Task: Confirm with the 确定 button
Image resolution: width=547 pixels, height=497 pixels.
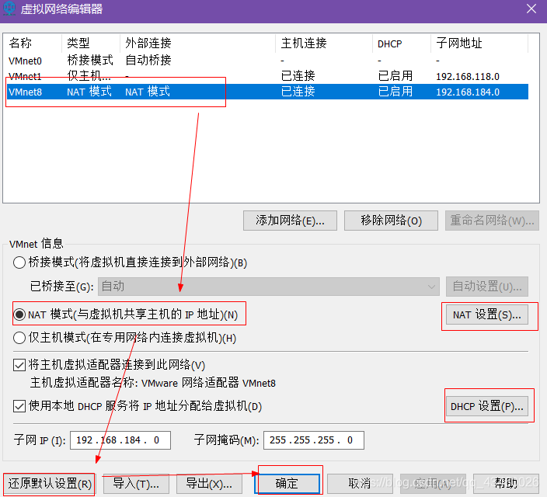Action: coord(287,484)
